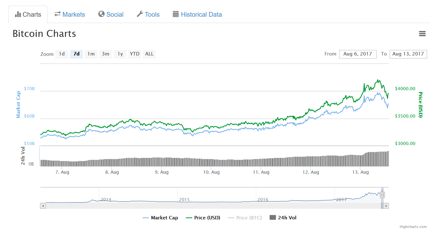
Task: Toggle the 24h Vol series visibility
Action: [x=283, y=218]
